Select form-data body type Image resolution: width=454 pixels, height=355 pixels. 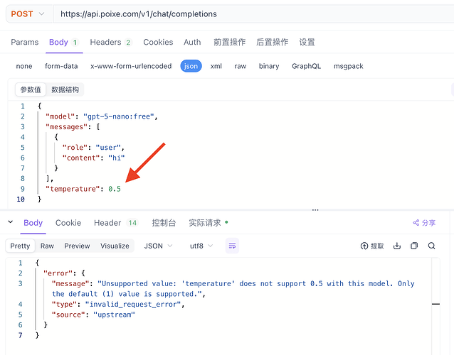(x=61, y=66)
